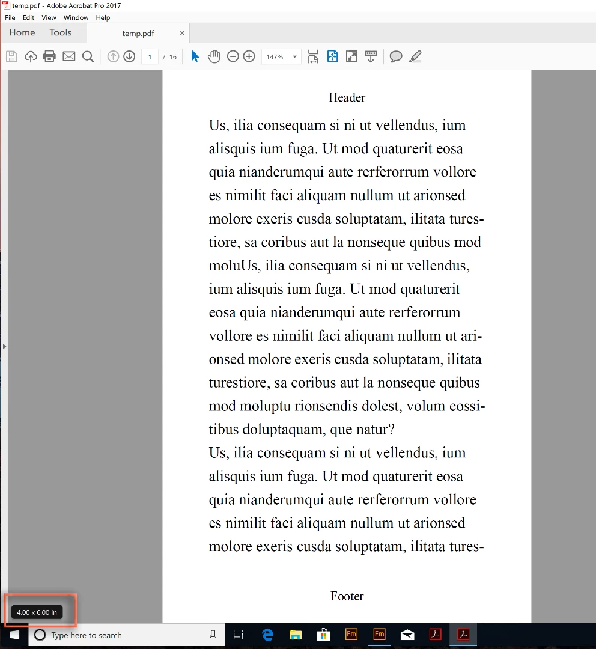Click the taskbar microphone icon
The image size is (596, 649).
pos(213,635)
